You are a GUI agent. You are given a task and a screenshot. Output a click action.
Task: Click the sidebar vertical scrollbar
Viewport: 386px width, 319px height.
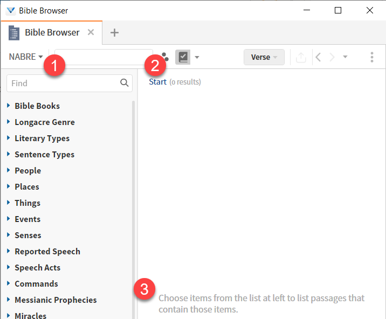click(x=133, y=210)
